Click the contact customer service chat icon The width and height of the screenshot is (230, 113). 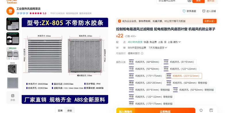pos(184,11)
